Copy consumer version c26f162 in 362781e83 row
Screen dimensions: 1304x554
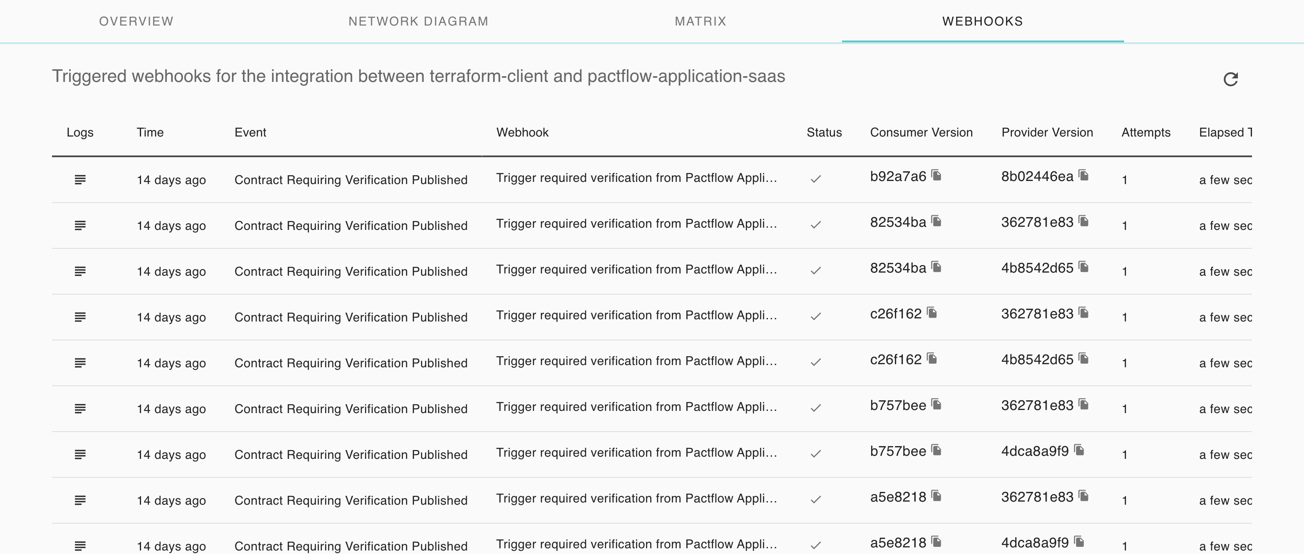pos(932,313)
